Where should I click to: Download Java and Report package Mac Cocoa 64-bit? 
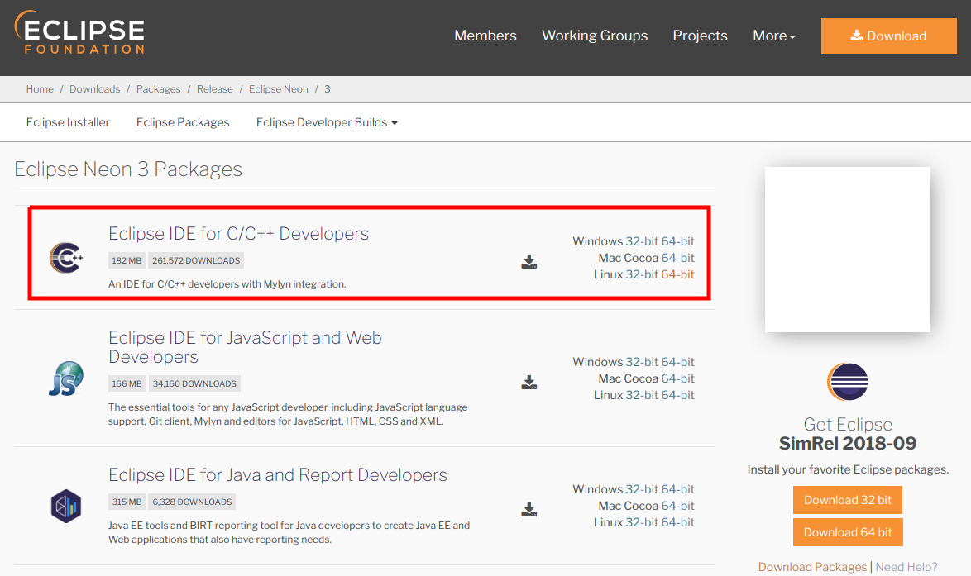(x=677, y=506)
